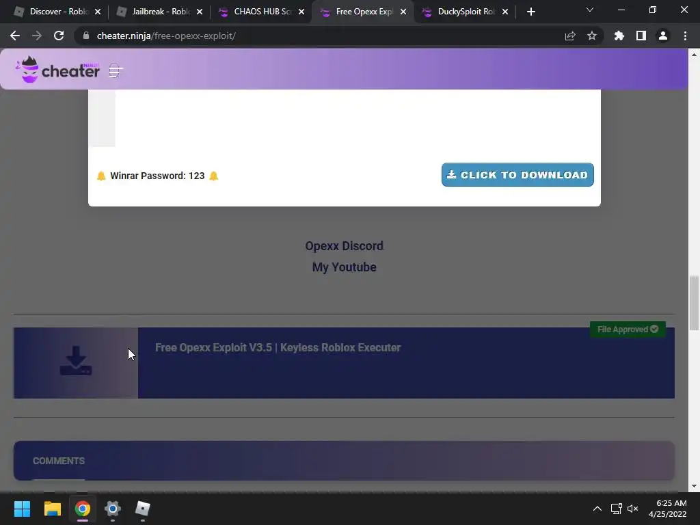Open the My Youtube link
The width and height of the screenshot is (700, 525).
pos(345,267)
